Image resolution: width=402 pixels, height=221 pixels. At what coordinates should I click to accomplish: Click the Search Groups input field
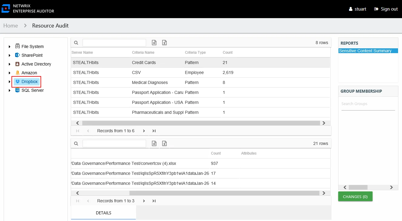368,104
